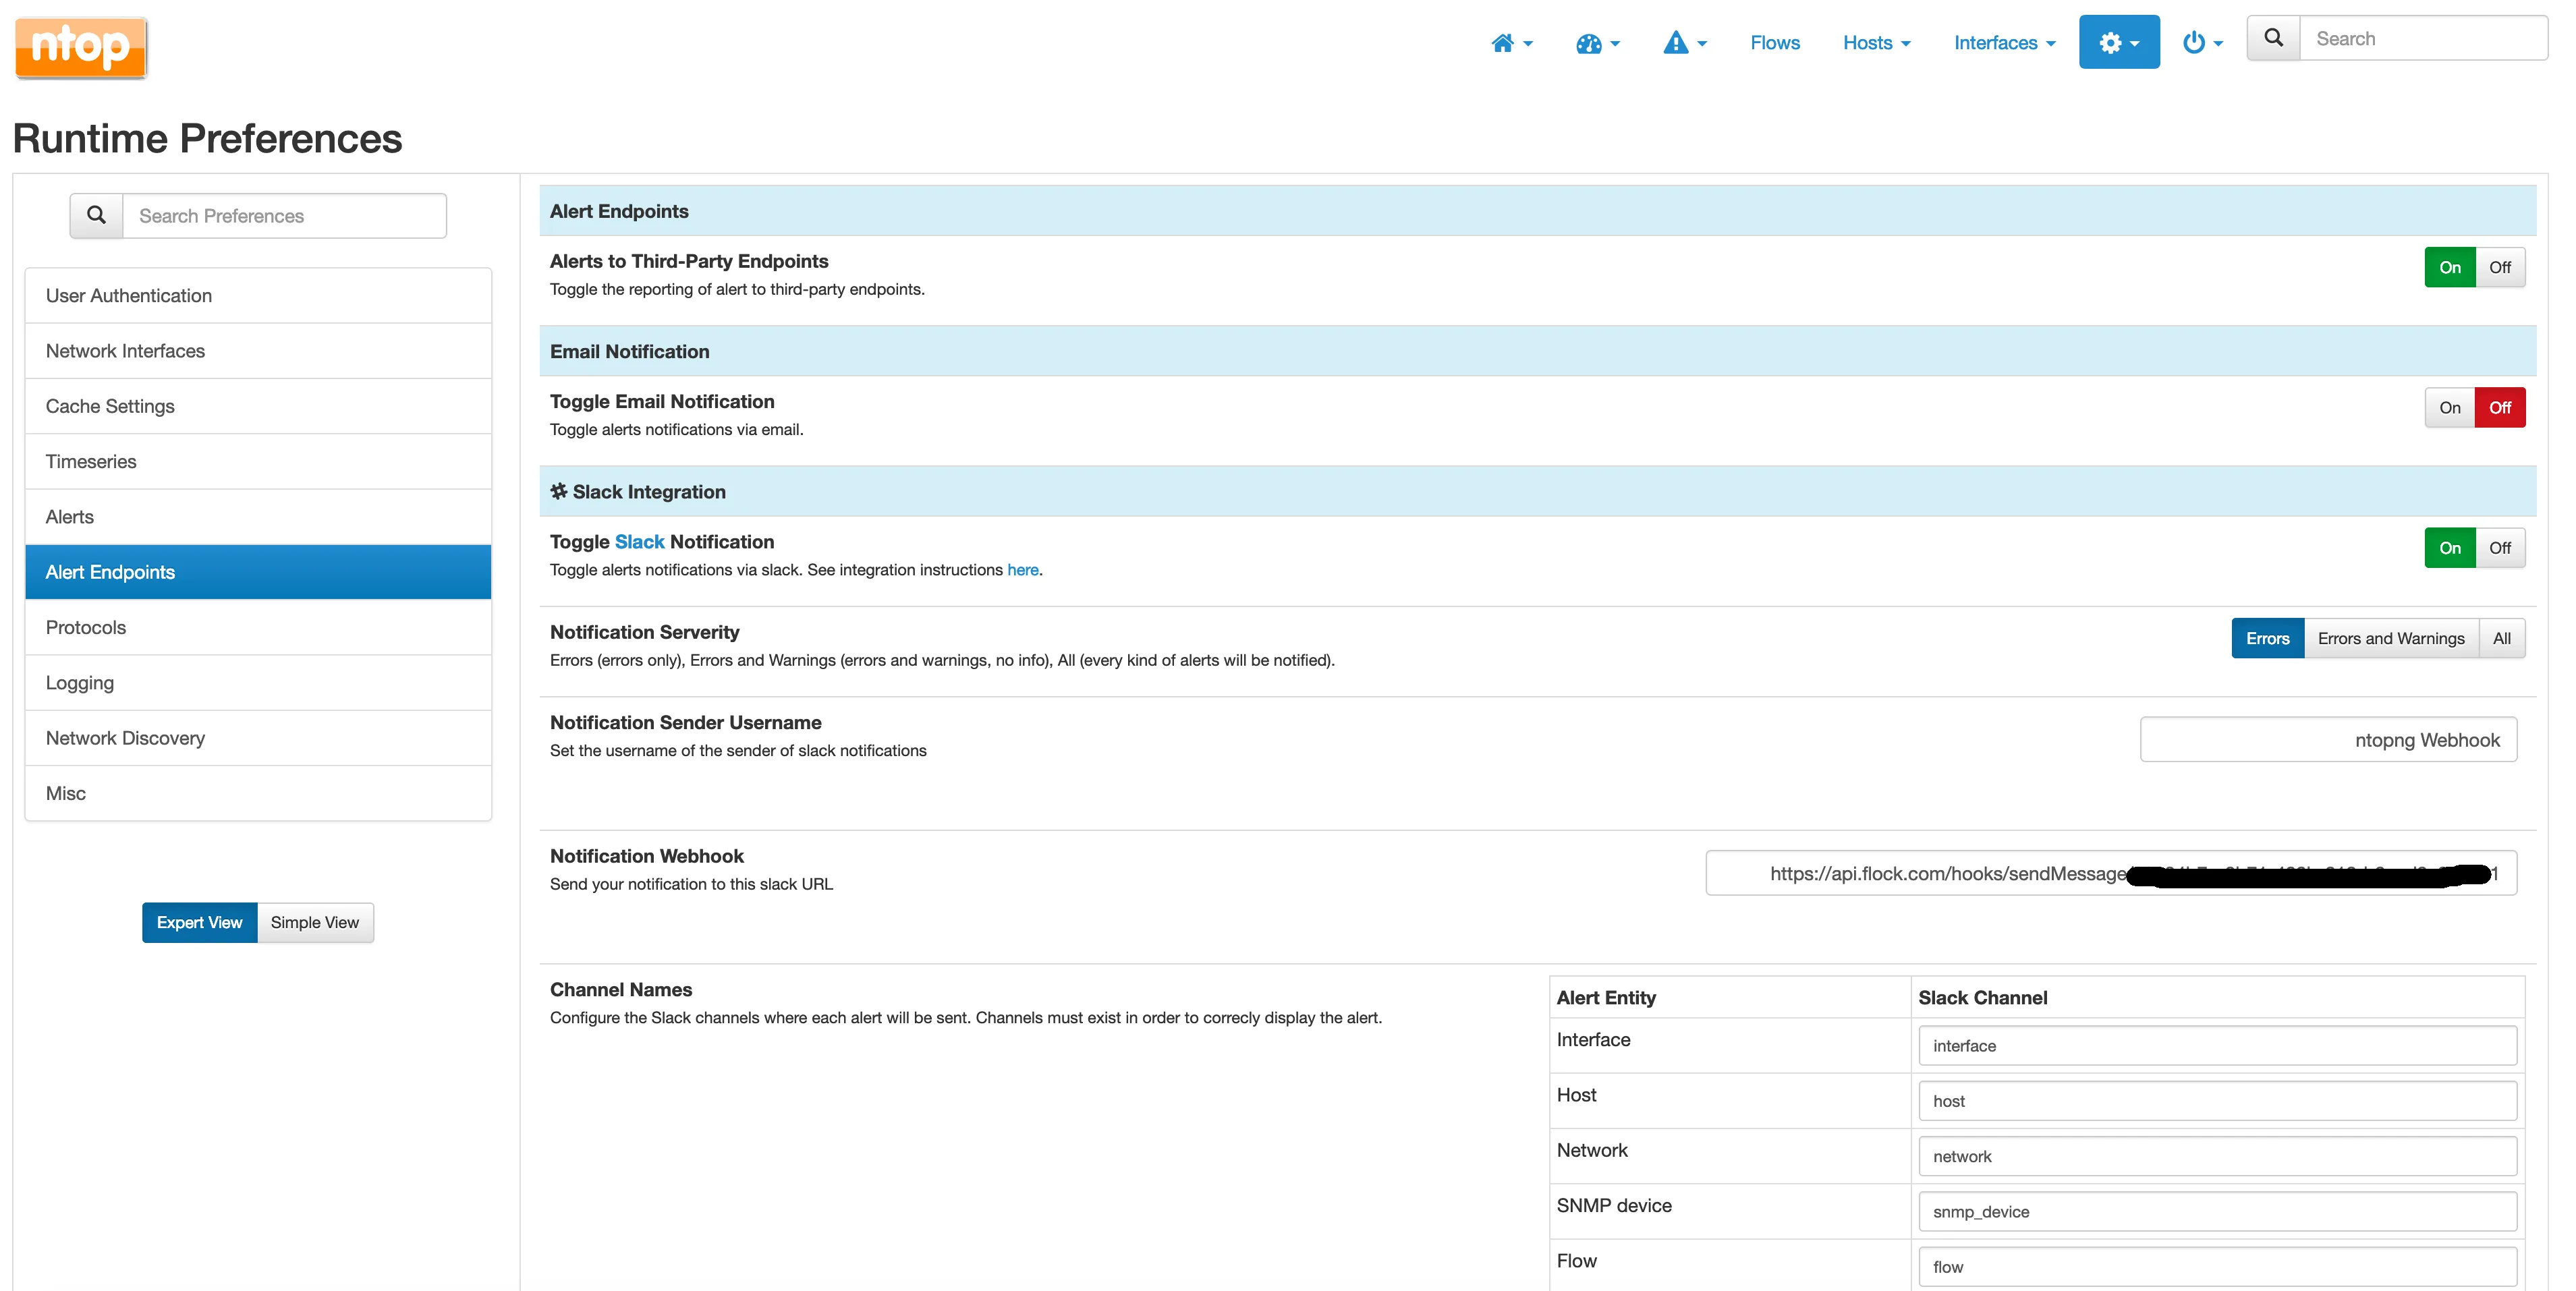The width and height of the screenshot is (2576, 1291).
Task: Turn on Email Notification
Action: (2449, 407)
